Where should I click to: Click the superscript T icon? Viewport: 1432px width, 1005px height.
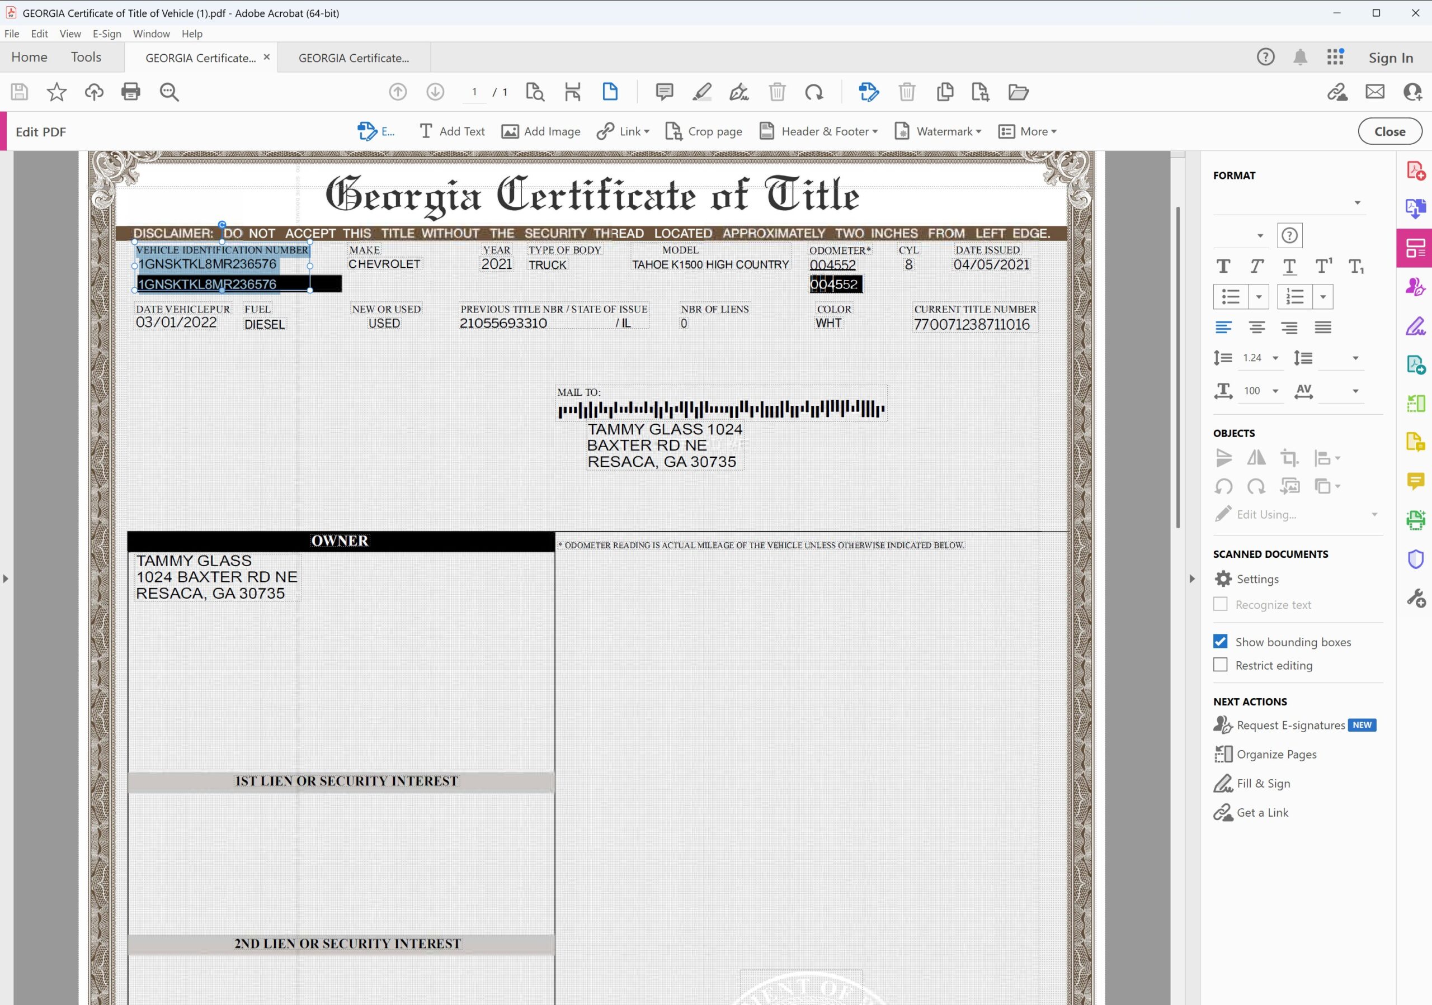pos(1323,267)
